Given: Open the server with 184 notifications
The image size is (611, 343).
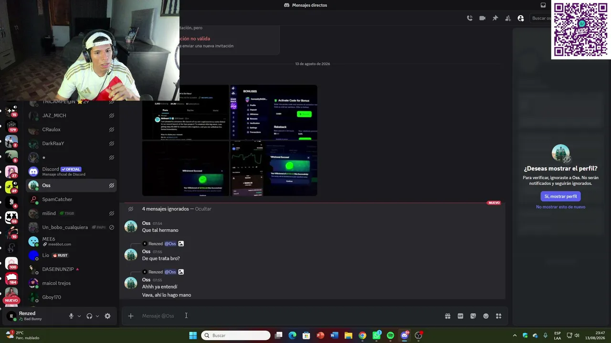Looking at the screenshot, I should (x=11, y=278).
